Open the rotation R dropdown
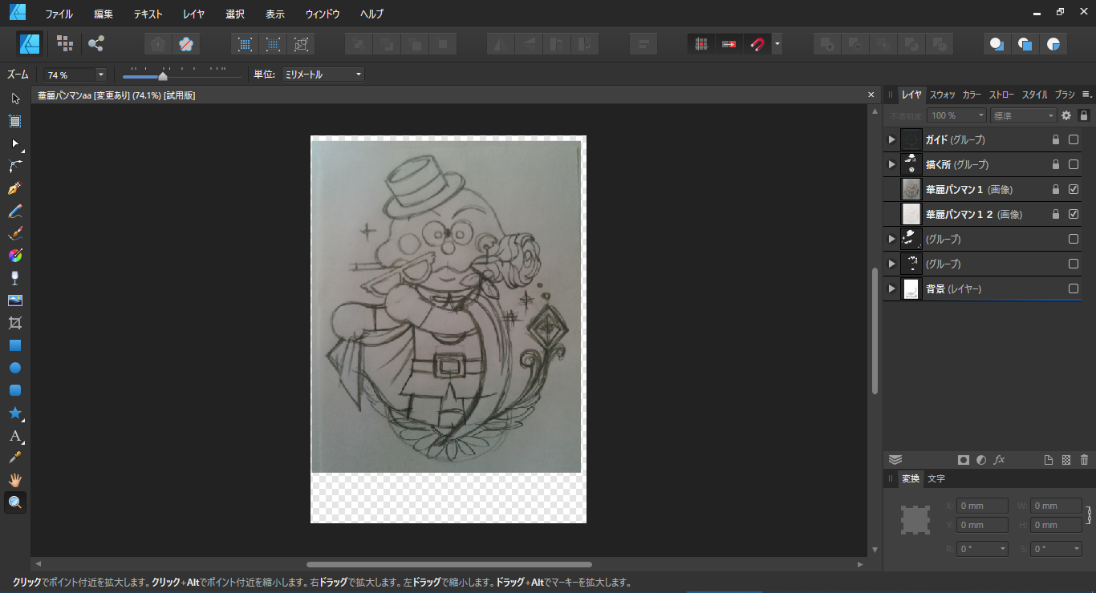Screen dimensions: 1096x593 1003,549
